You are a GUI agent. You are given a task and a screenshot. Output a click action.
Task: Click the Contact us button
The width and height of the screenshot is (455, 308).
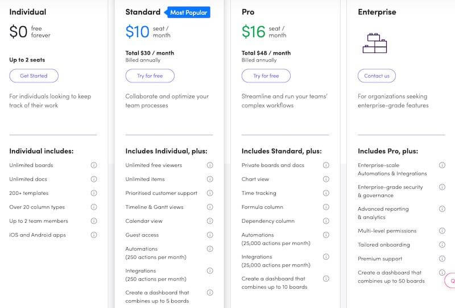(377, 76)
